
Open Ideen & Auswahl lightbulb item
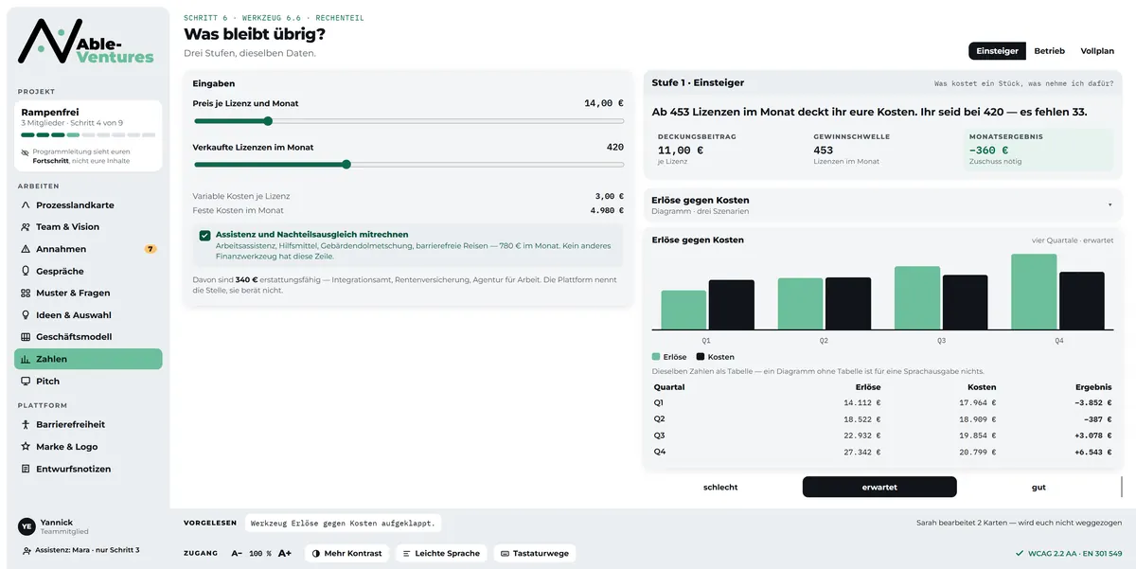88,315
